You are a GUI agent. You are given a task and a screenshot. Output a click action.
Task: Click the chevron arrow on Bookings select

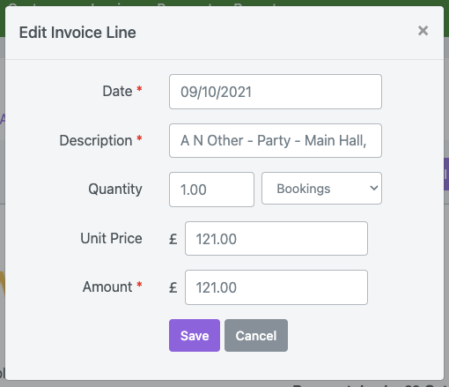[x=373, y=188]
